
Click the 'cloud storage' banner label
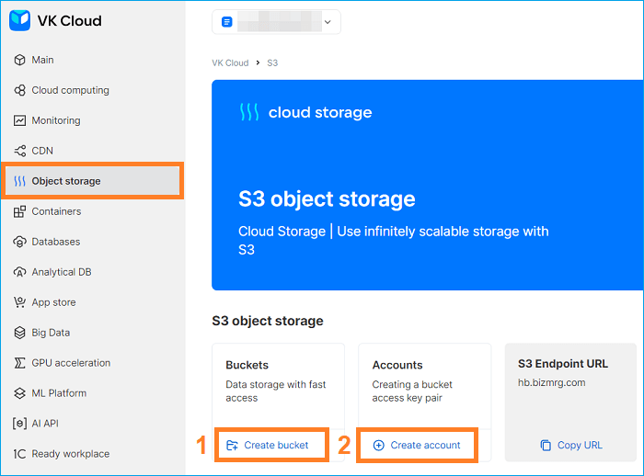(320, 112)
